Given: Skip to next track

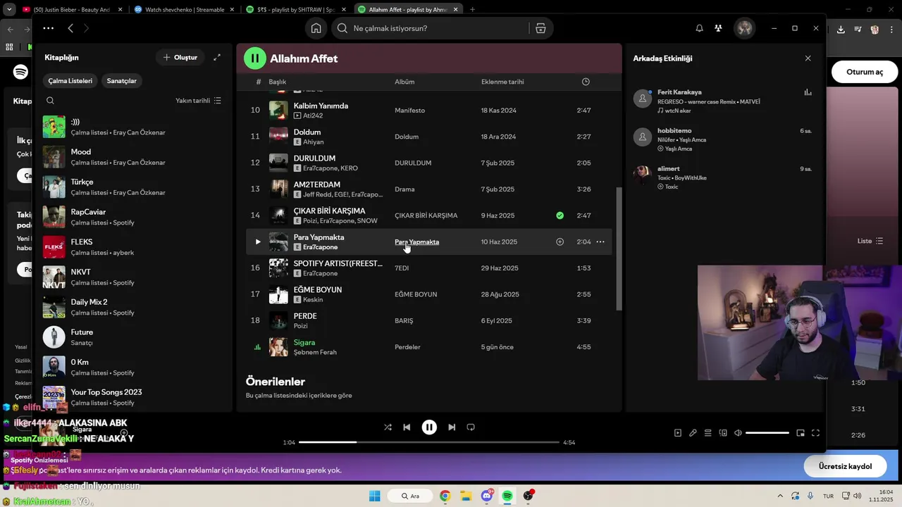Looking at the screenshot, I should (452, 427).
